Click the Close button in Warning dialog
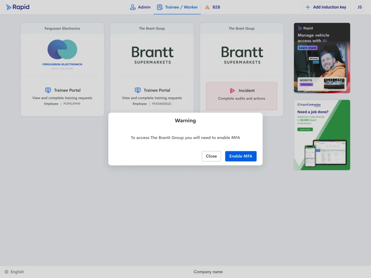The image size is (371, 278). tap(211, 156)
